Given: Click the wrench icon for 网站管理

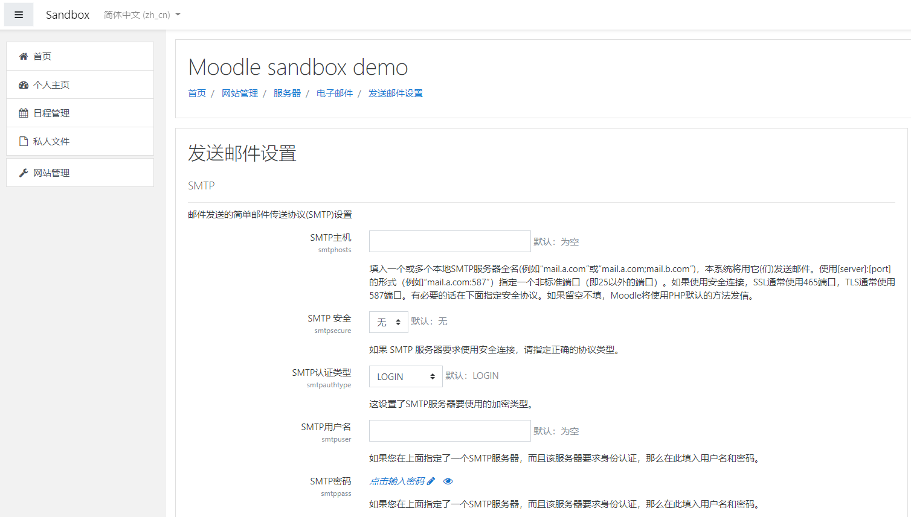Looking at the screenshot, I should coord(24,173).
